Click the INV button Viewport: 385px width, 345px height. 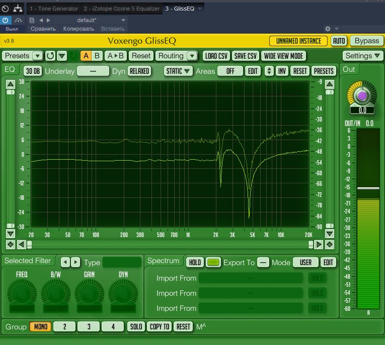tap(282, 71)
